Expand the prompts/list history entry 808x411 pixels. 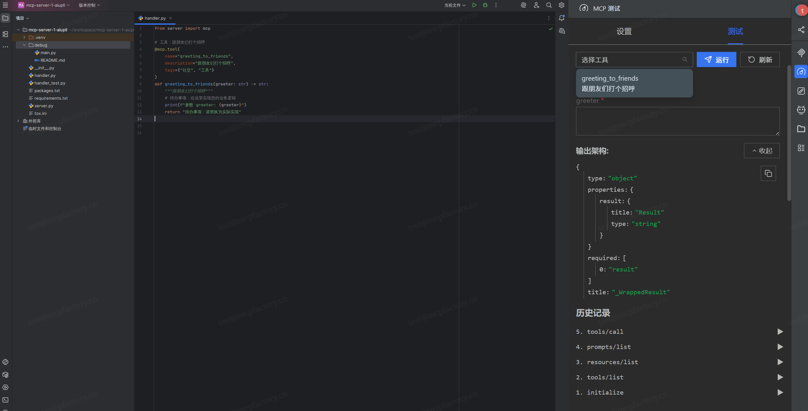780,347
